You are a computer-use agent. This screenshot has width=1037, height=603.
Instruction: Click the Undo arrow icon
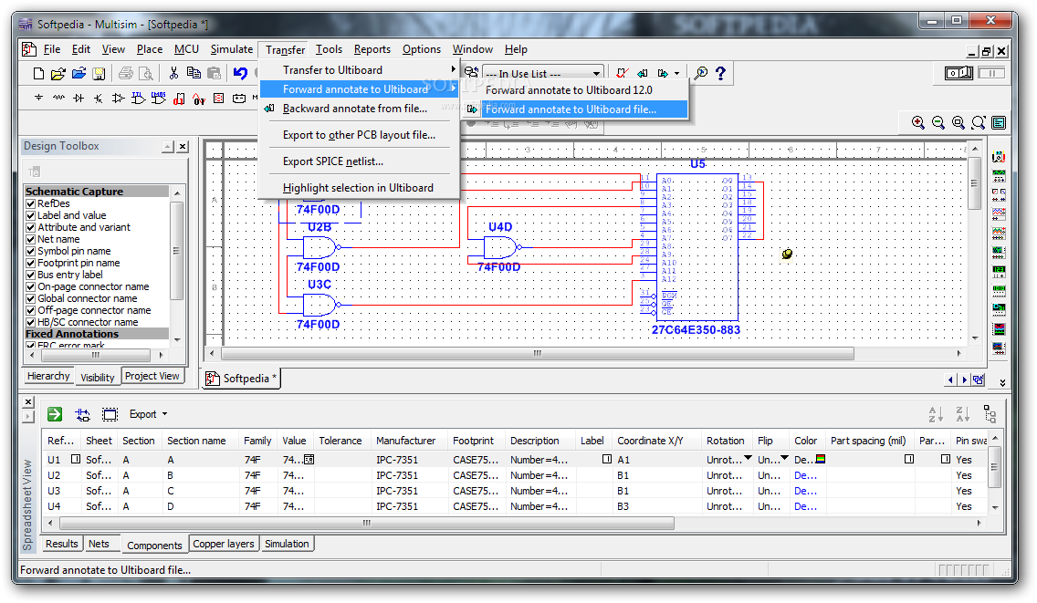point(240,73)
